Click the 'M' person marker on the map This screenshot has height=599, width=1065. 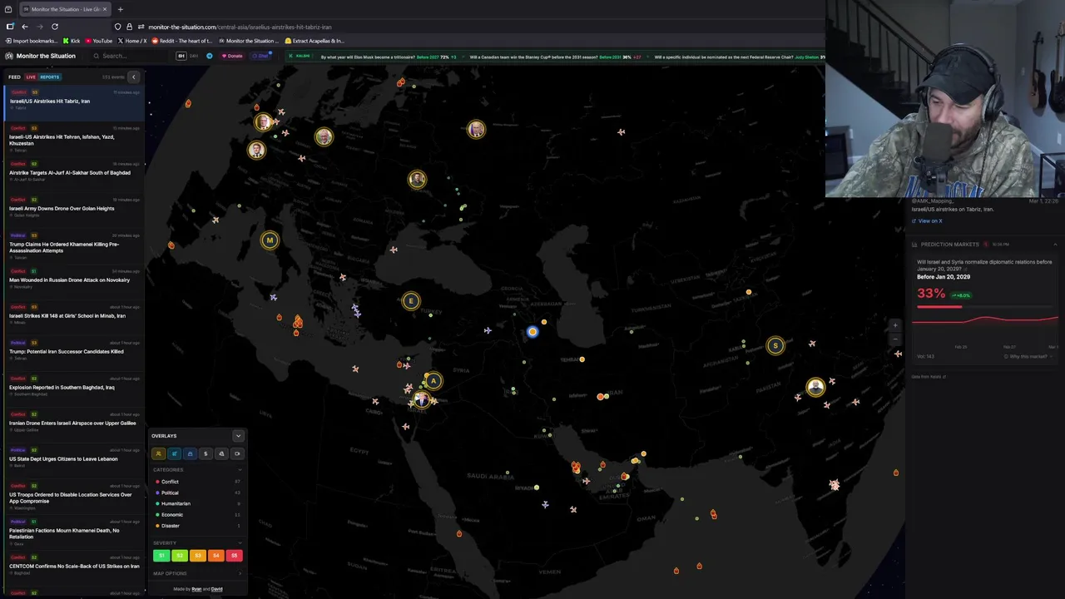click(x=270, y=240)
